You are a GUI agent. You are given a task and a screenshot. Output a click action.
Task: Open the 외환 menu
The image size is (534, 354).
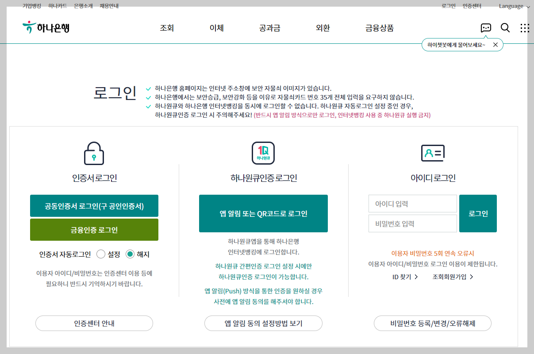323,28
